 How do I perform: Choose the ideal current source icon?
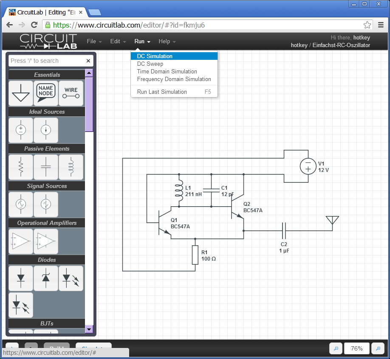pyautogui.click(x=46, y=130)
